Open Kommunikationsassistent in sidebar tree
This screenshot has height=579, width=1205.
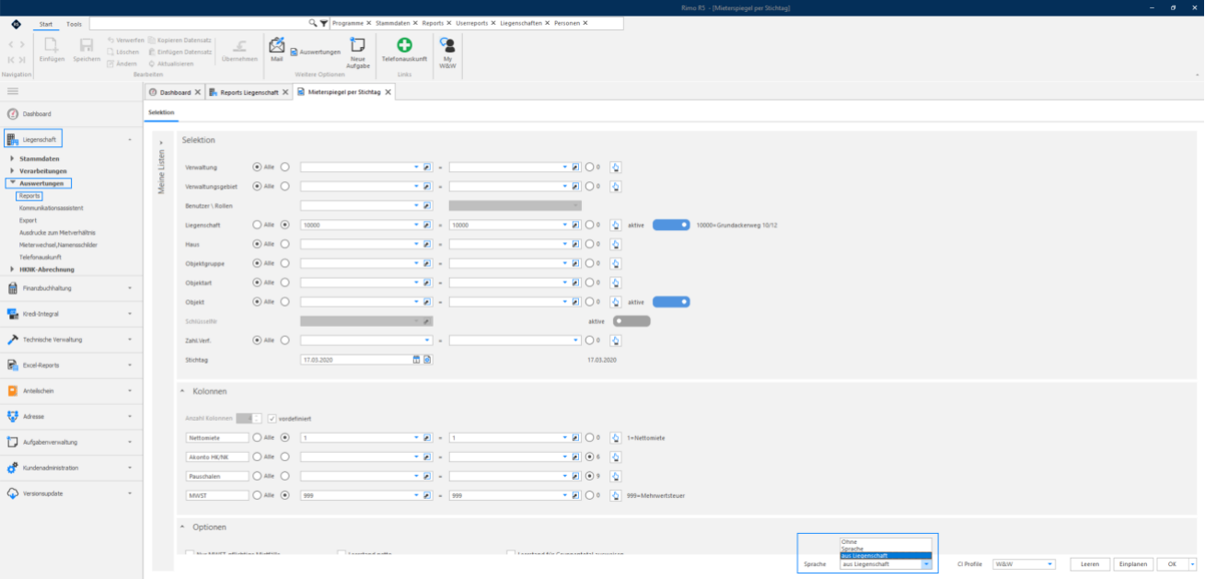(52, 209)
